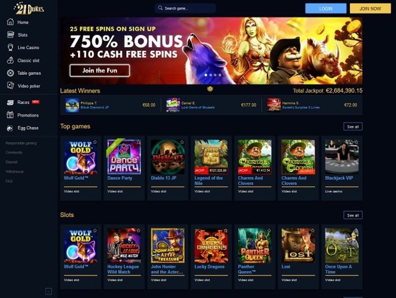Focus the Search game input field
396x298 pixels.
click(x=185, y=8)
